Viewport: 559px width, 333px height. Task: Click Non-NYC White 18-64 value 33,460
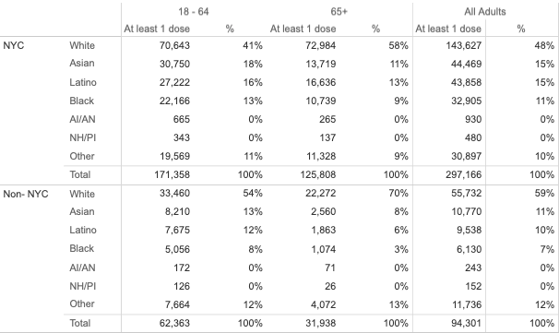coord(174,193)
